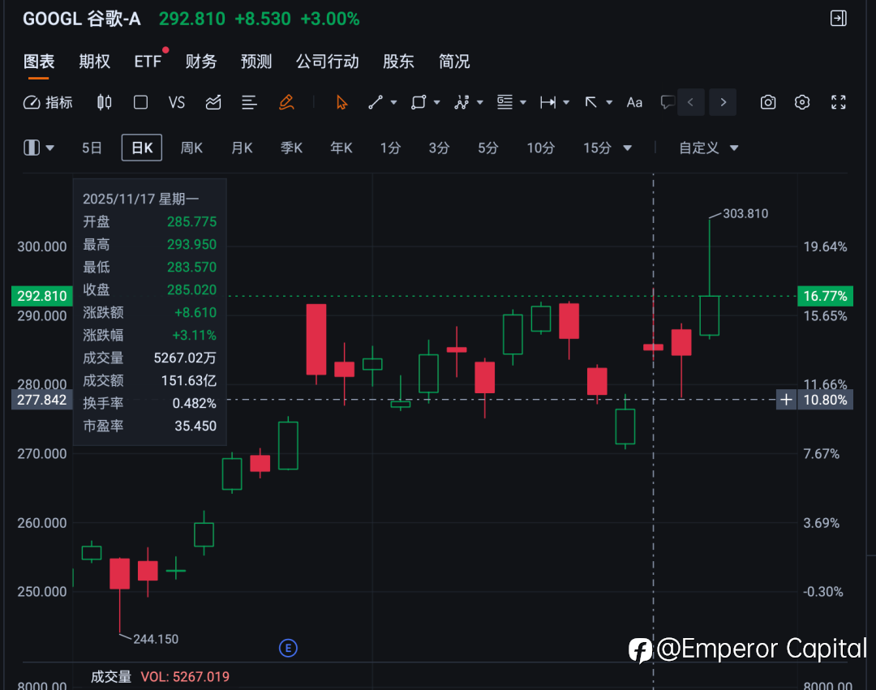Image resolution: width=876 pixels, height=690 pixels.
Task: Select the 季K quarterly timeframe
Action: (291, 148)
